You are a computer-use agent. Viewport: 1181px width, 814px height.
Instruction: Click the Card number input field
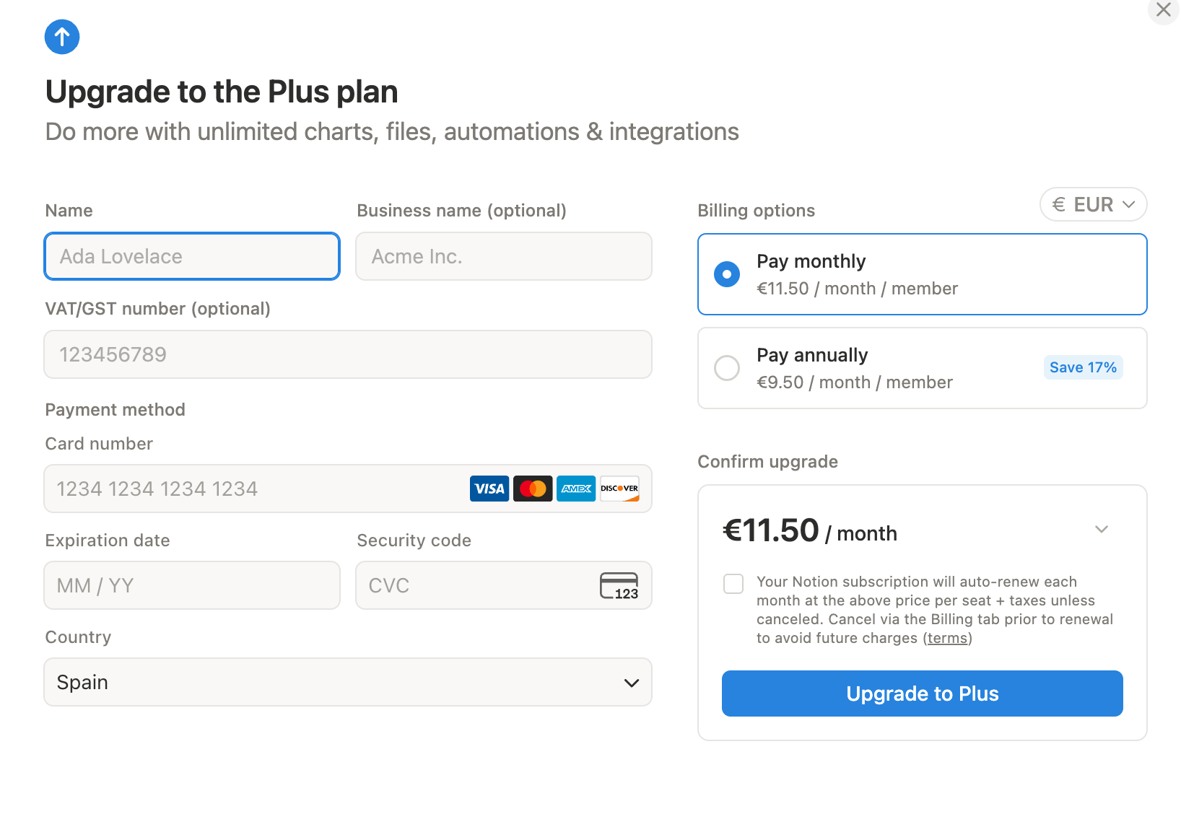[x=348, y=489]
